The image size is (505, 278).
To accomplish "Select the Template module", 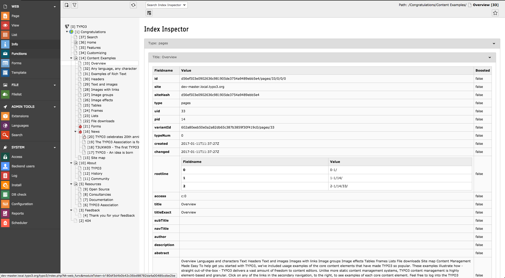I will click(19, 73).
